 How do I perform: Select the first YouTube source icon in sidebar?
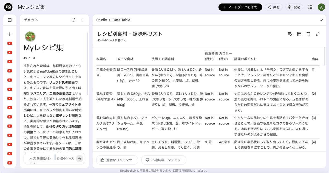point(10,43)
